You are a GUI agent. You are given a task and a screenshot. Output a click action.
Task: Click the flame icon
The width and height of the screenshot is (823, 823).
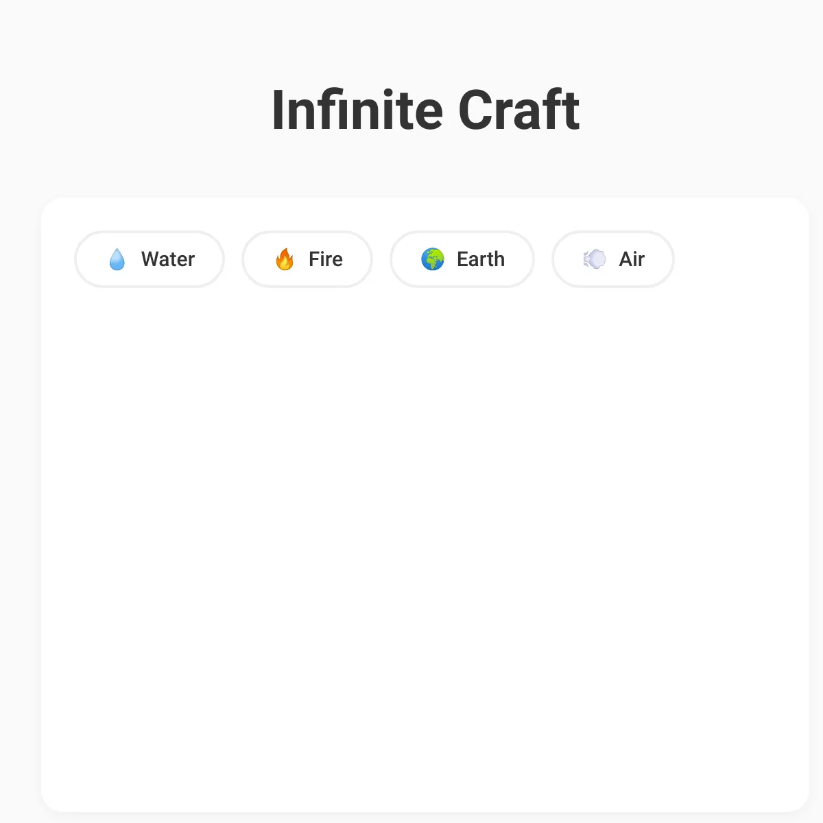pyautogui.click(x=285, y=259)
